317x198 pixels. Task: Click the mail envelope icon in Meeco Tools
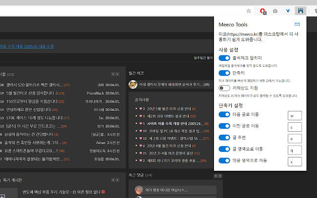click(297, 24)
